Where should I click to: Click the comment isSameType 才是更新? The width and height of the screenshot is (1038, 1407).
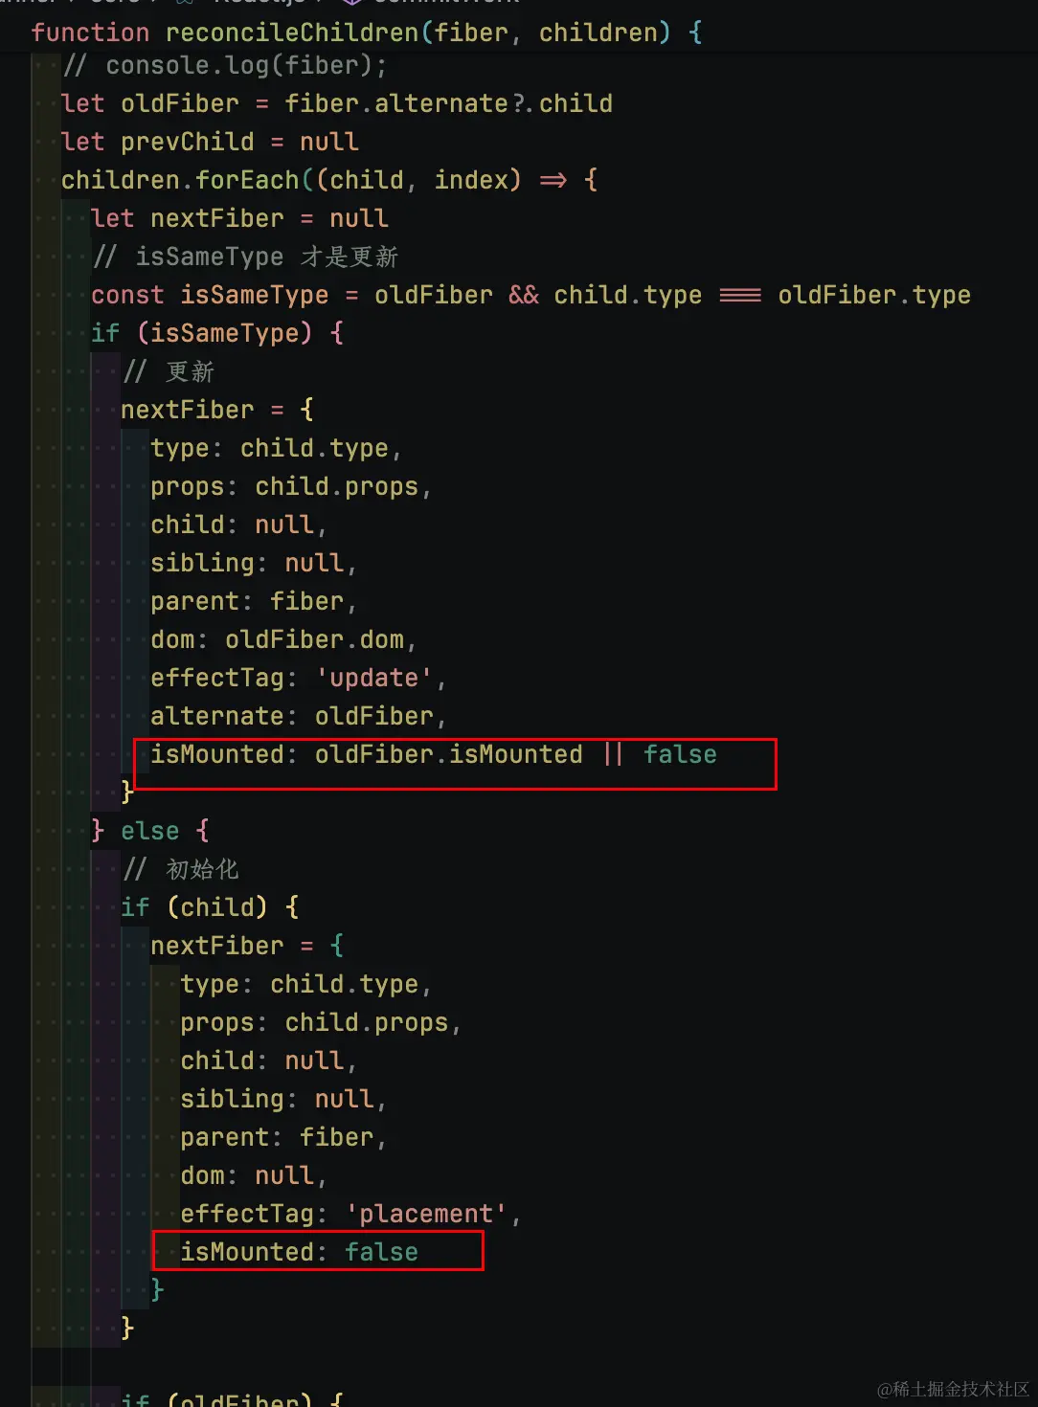245,257
